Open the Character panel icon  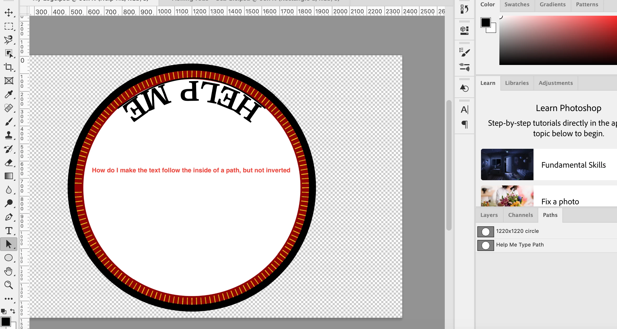point(464,109)
